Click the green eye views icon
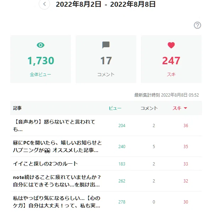 pos(40,45)
